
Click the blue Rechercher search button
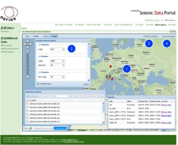(60, 128)
